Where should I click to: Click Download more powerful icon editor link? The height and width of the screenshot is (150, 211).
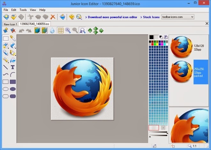coord(113,17)
